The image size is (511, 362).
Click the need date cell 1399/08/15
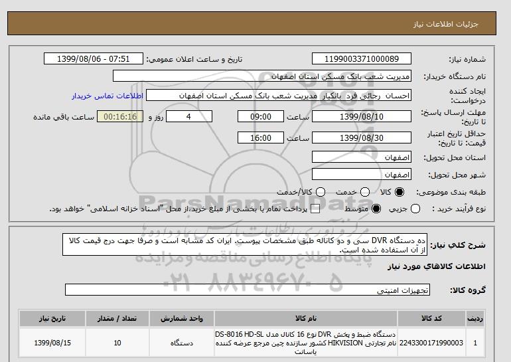click(52, 343)
